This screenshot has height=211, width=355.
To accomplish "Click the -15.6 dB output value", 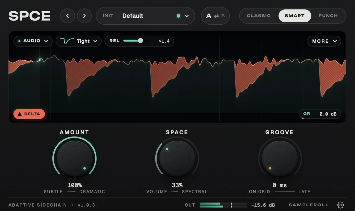I will click(263, 205).
